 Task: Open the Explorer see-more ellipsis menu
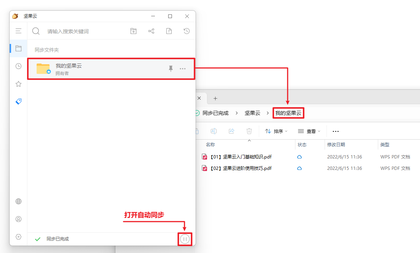[x=336, y=131]
